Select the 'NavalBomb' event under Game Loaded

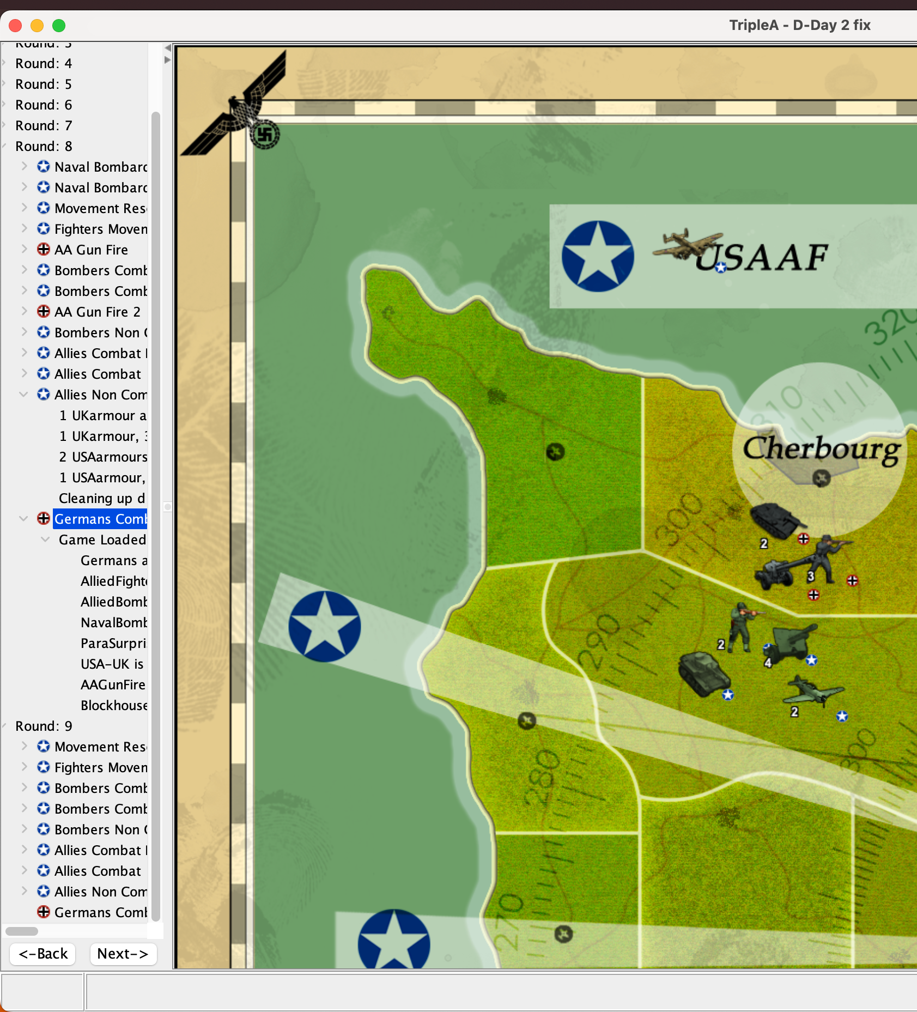pos(114,622)
